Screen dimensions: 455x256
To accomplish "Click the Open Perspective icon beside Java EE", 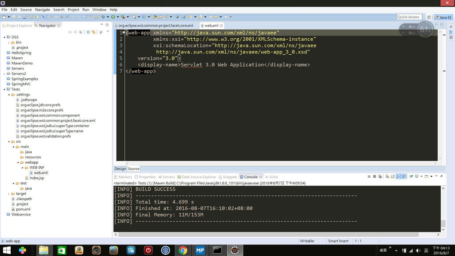I will coord(429,17).
